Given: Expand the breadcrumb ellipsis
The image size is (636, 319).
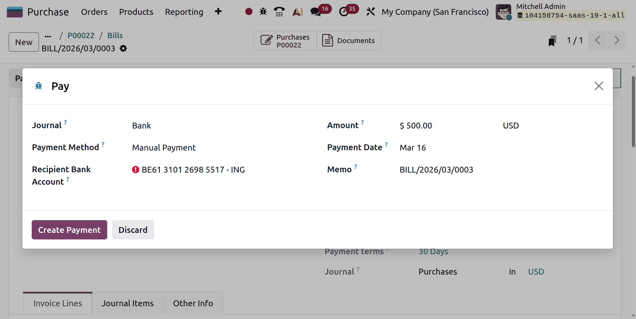Looking at the screenshot, I should [x=48, y=35].
